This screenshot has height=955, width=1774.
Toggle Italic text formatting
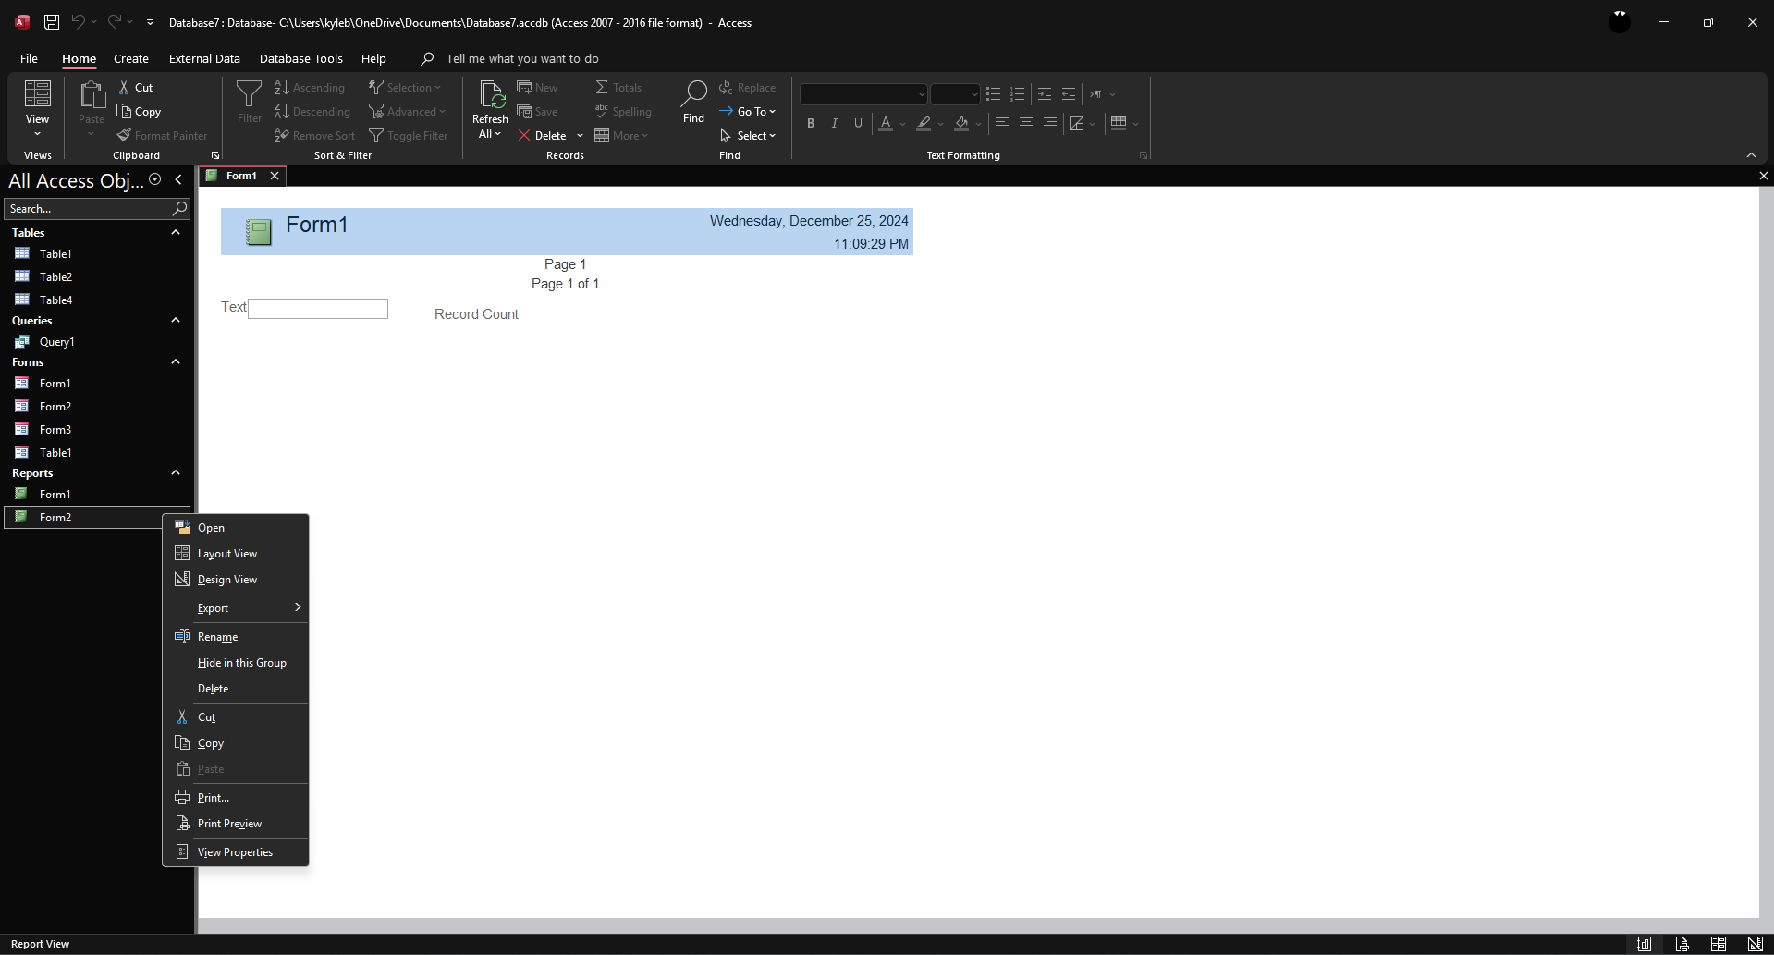[834, 123]
